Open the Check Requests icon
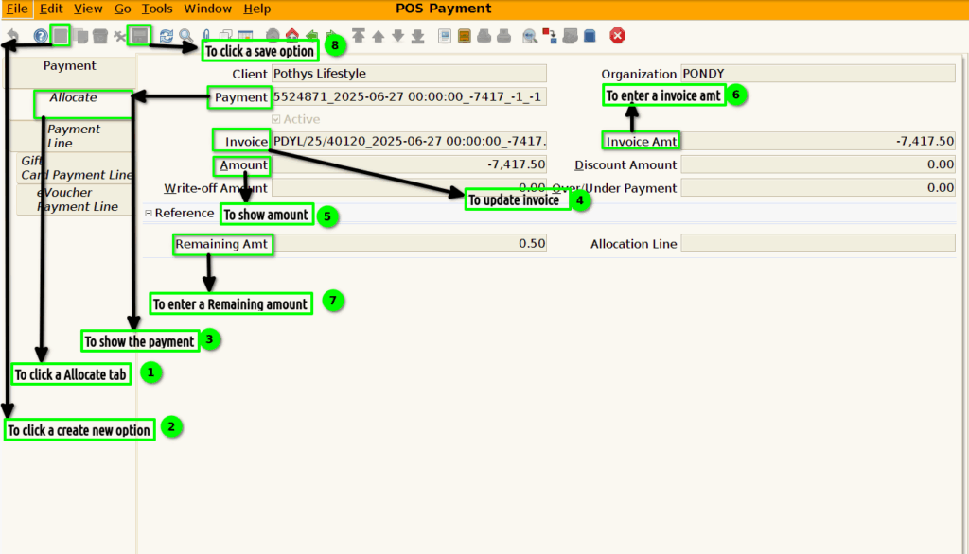Image resolution: width=969 pixels, height=554 pixels. [x=570, y=36]
